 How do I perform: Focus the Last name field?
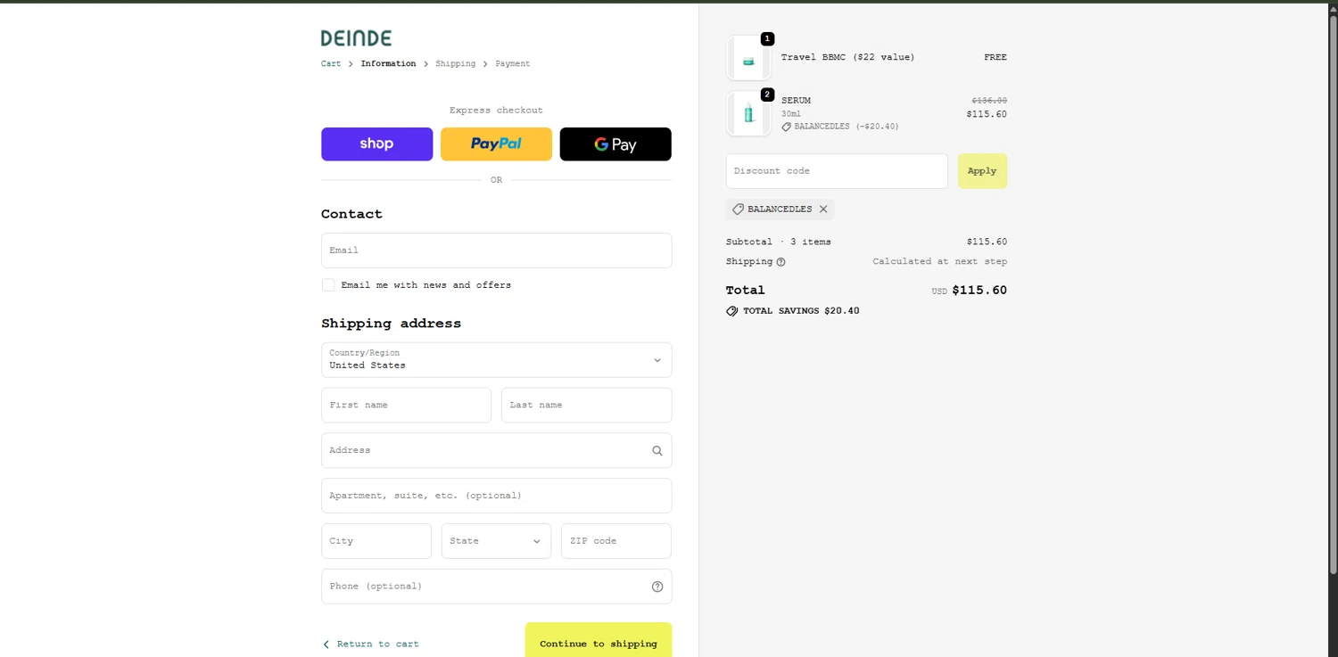point(586,405)
